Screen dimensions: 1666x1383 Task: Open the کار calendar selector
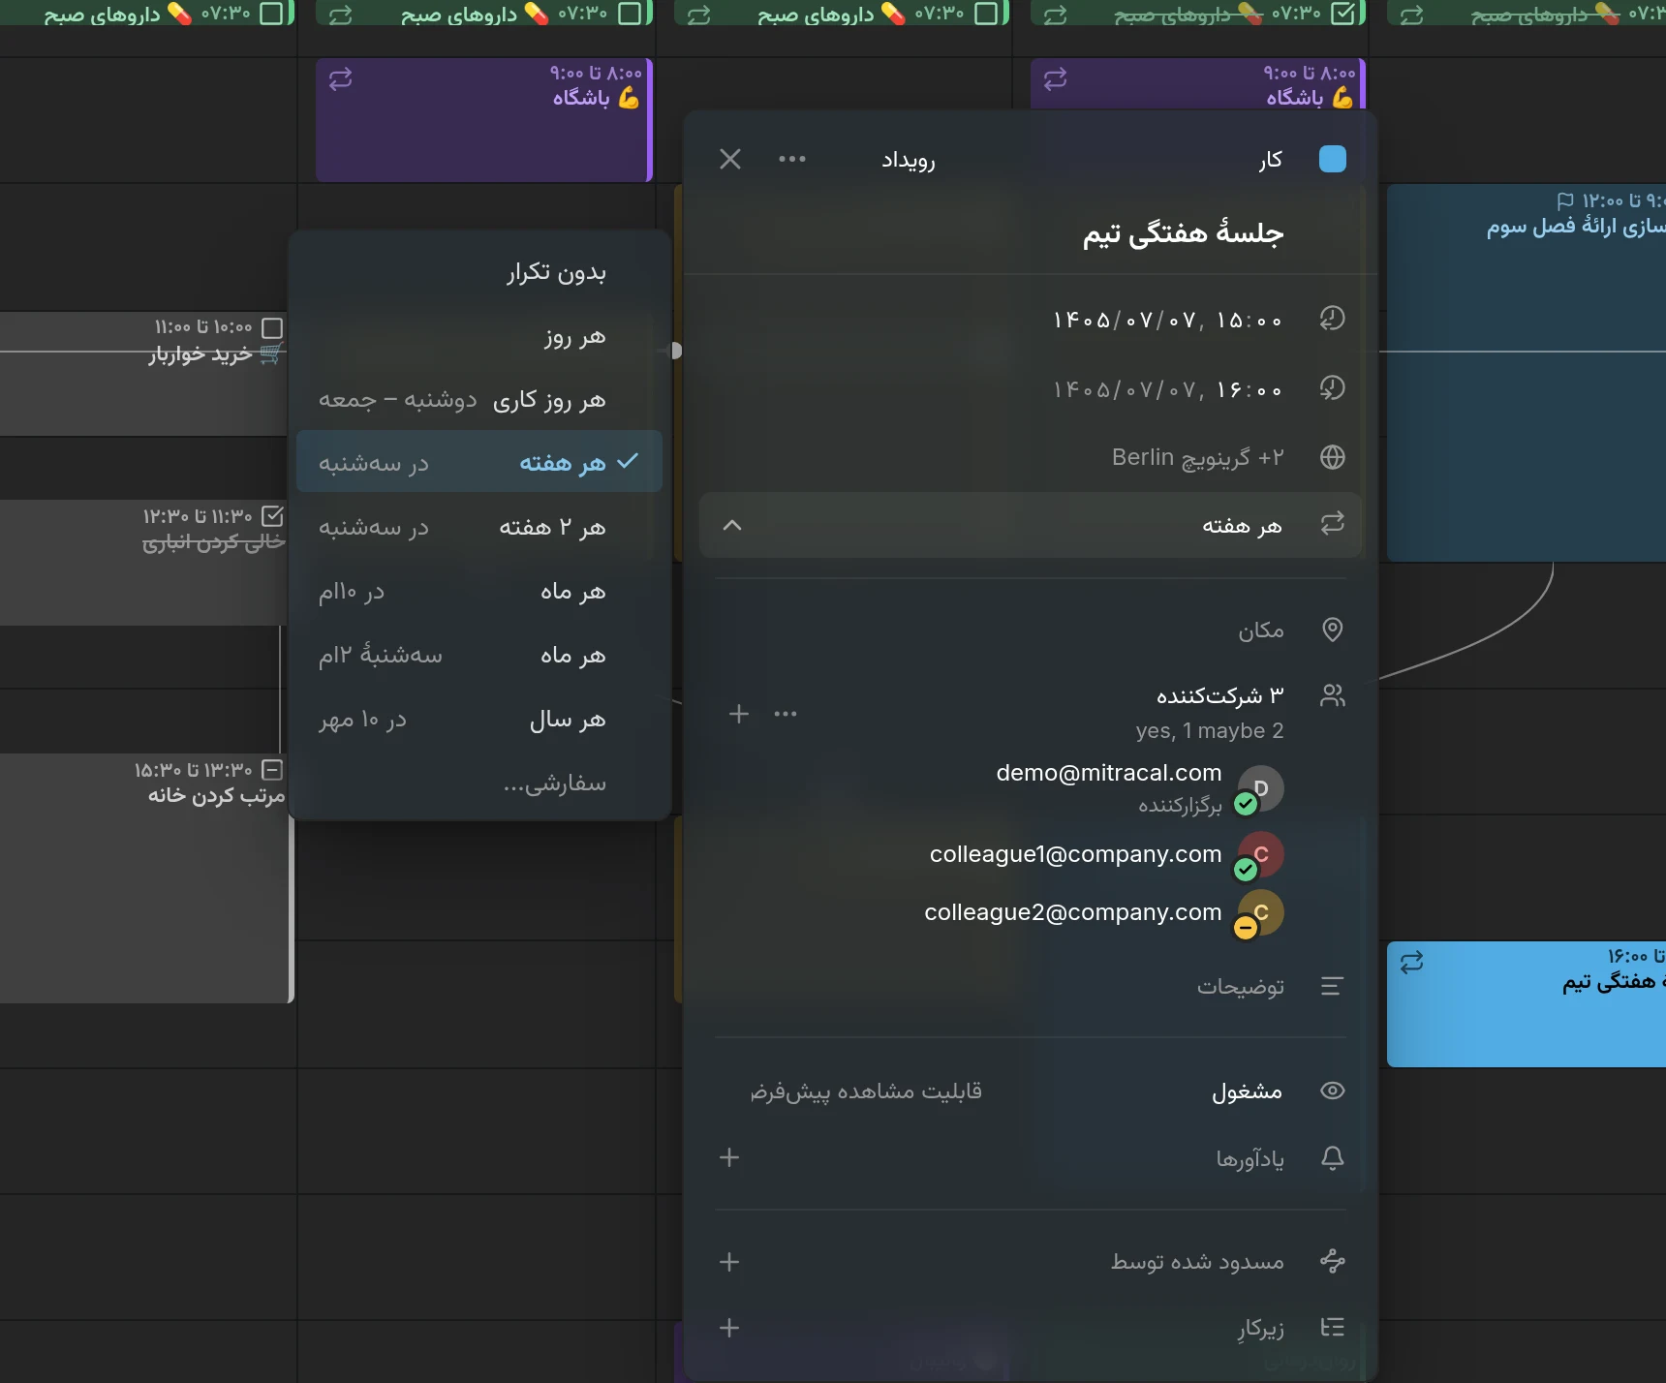click(x=1270, y=160)
